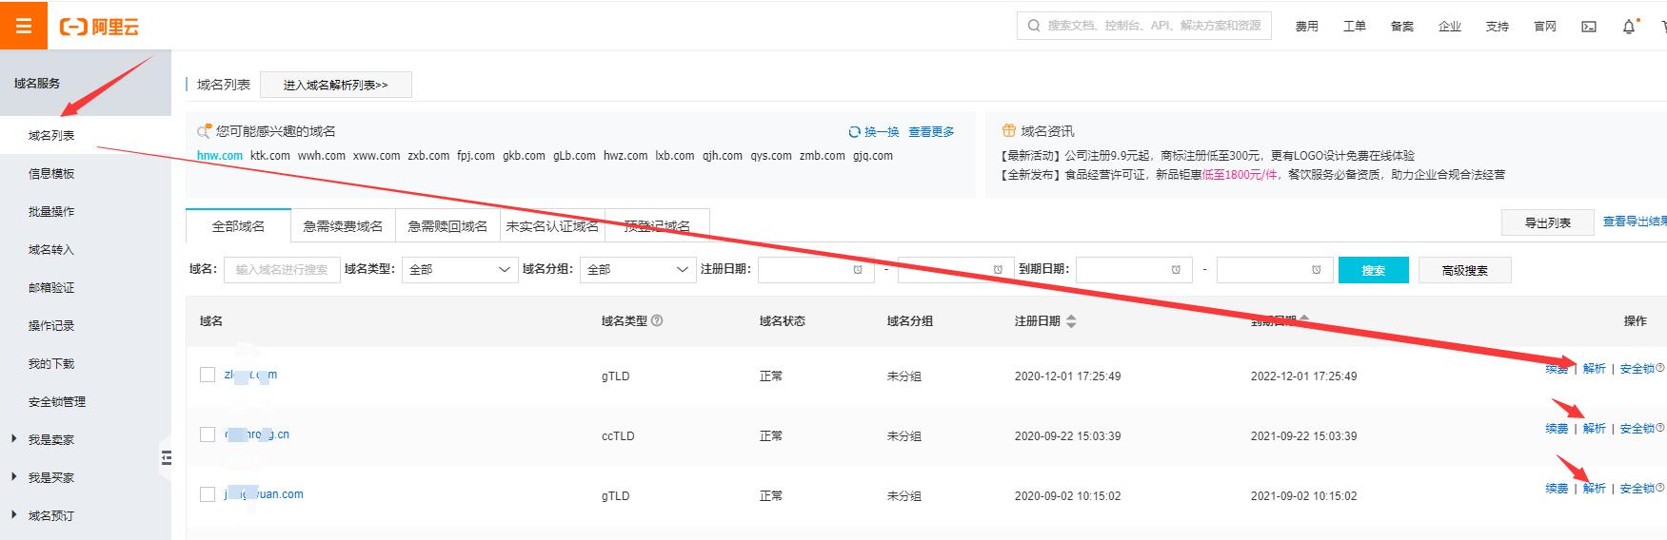Viewport: 1667px width, 540px height.
Task: Sort by 注册日期 column arrows
Action: tap(1071, 321)
